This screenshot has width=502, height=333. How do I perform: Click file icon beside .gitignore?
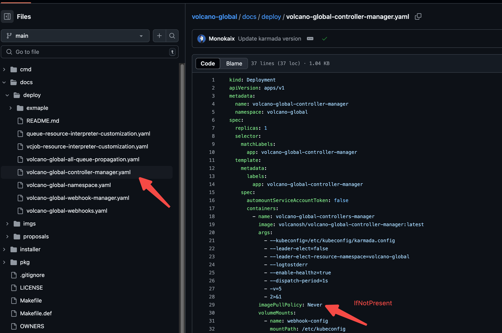point(14,275)
